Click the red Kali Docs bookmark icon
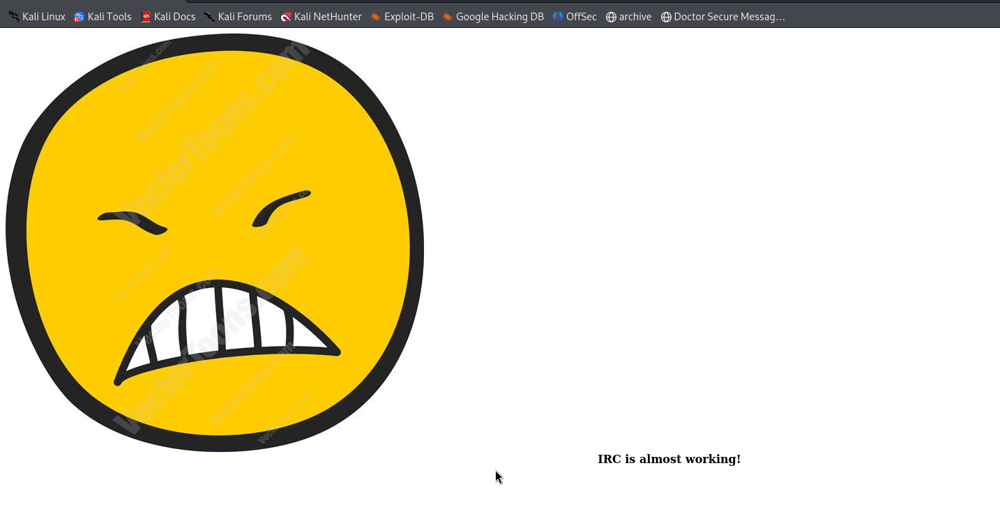 click(x=146, y=17)
